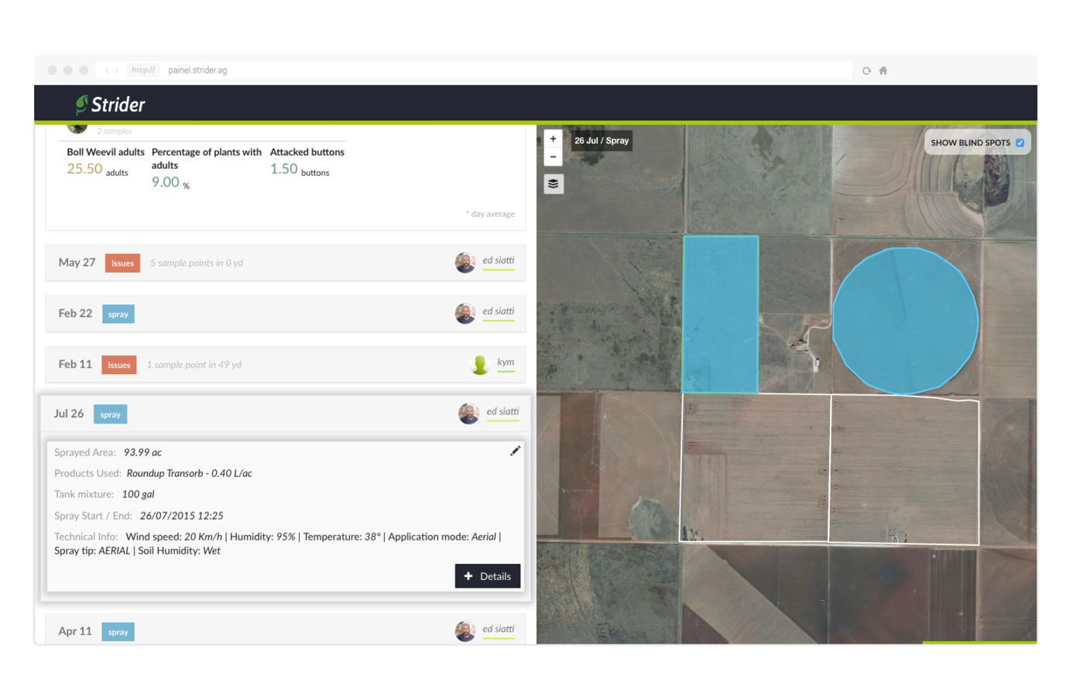Open ed siatti link on Apr 11 row
1073x697 pixels.
[x=499, y=629]
